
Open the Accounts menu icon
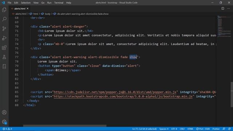tap(4, 112)
